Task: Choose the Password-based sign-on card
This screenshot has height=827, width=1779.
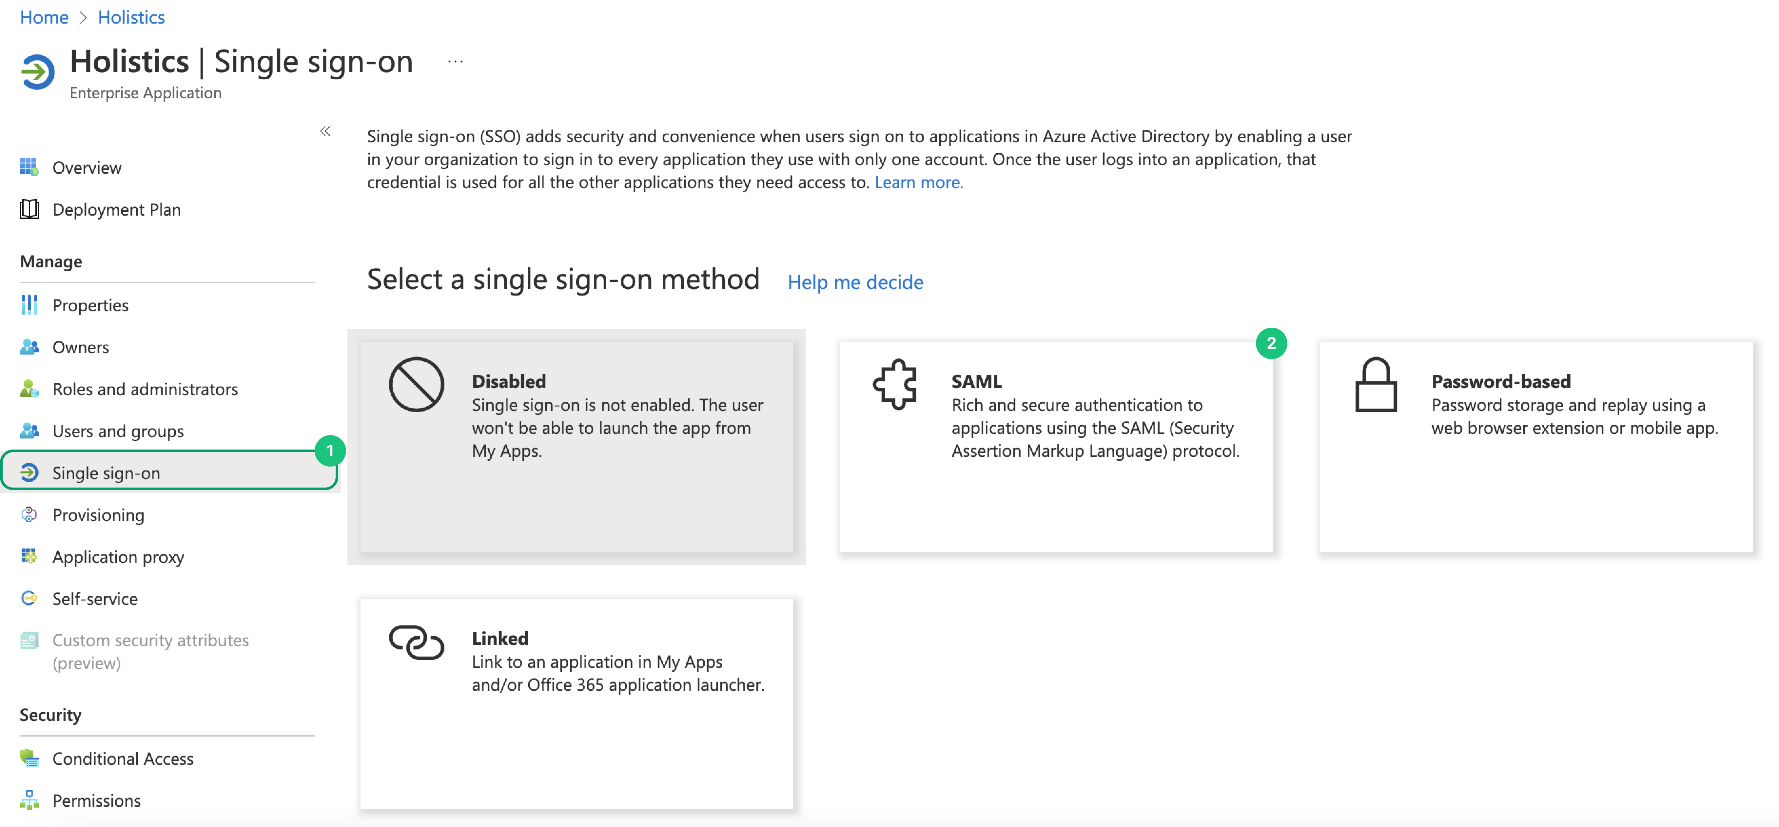Action: point(1536,447)
